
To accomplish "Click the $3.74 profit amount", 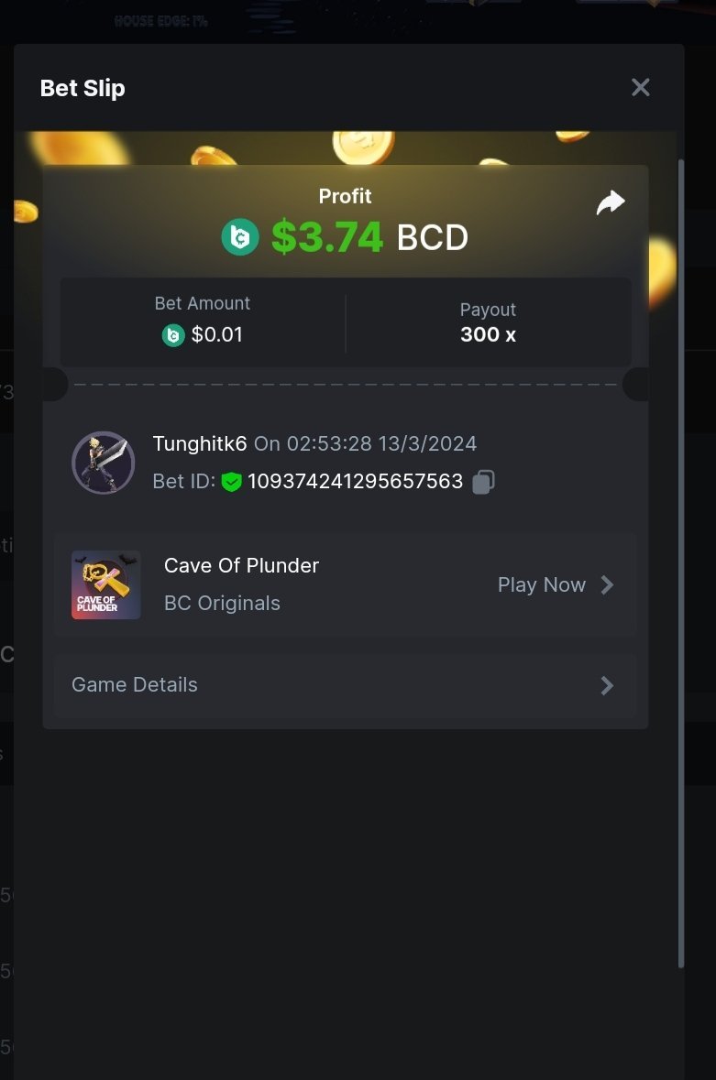I will pos(326,237).
